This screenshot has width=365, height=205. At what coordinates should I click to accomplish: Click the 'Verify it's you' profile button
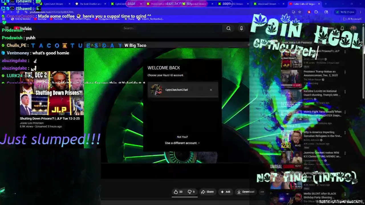coord(345,12)
